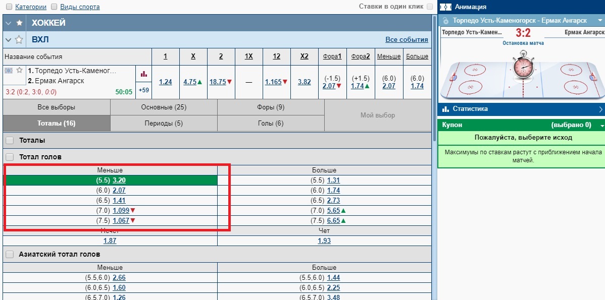Screen dimensions: 605x300
Task: Check the Тотал голов section checkbox
Action: tap(11, 157)
